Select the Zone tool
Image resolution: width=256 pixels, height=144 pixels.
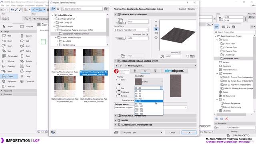click(27, 66)
